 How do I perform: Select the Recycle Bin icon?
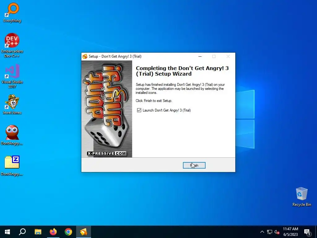[302, 197]
